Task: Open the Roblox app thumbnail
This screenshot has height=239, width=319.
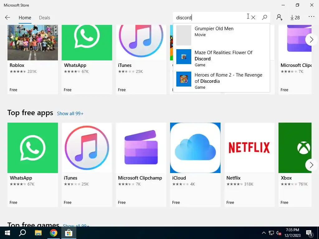Action: [x=32, y=42]
